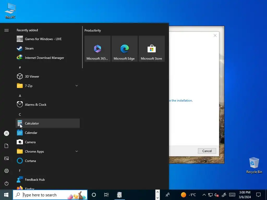Click muted volume icon in tray
The width and height of the screenshot is (267, 200).
(x=217, y=195)
